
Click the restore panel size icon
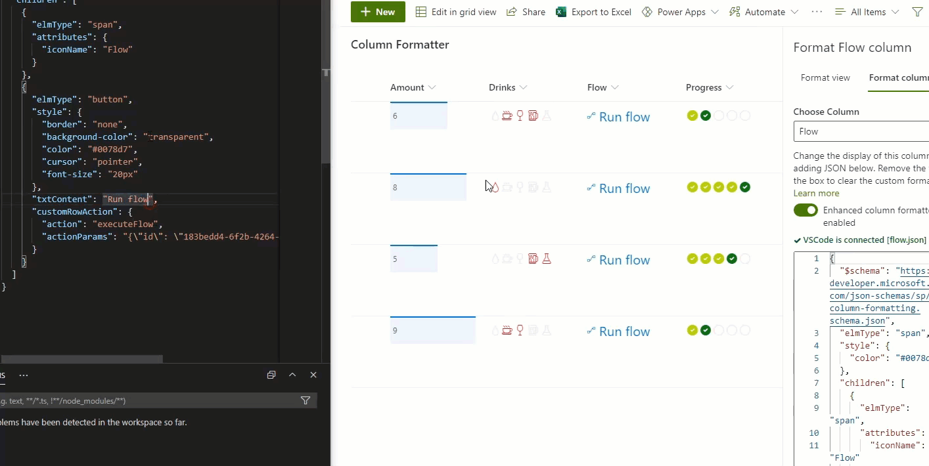[x=271, y=375]
